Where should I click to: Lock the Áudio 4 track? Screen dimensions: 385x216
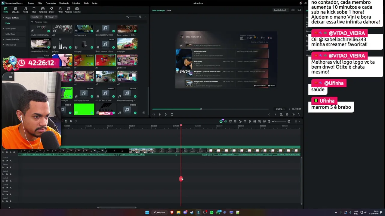click(3, 181)
